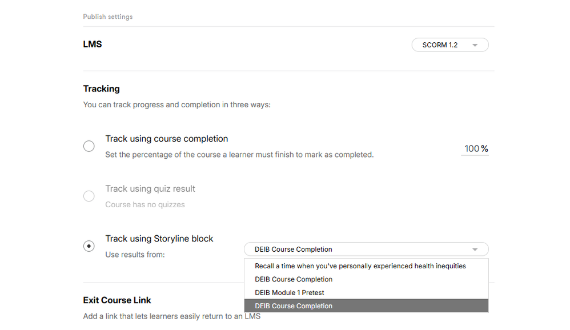Click the 'Course has no quizzes' note

pos(144,204)
